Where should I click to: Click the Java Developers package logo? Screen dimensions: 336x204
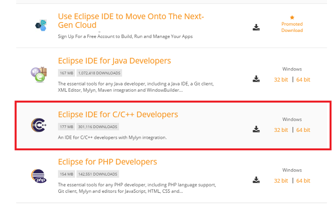tap(39, 74)
